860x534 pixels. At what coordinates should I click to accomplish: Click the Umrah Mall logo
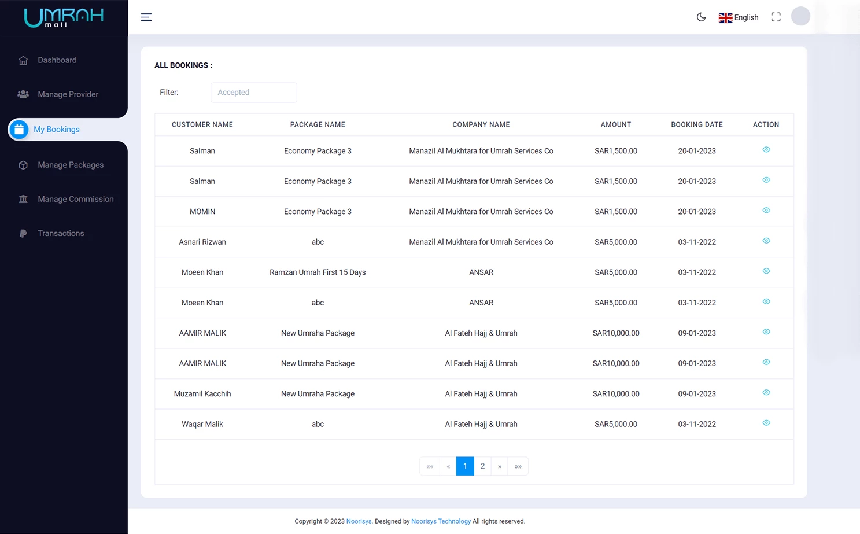point(64,17)
